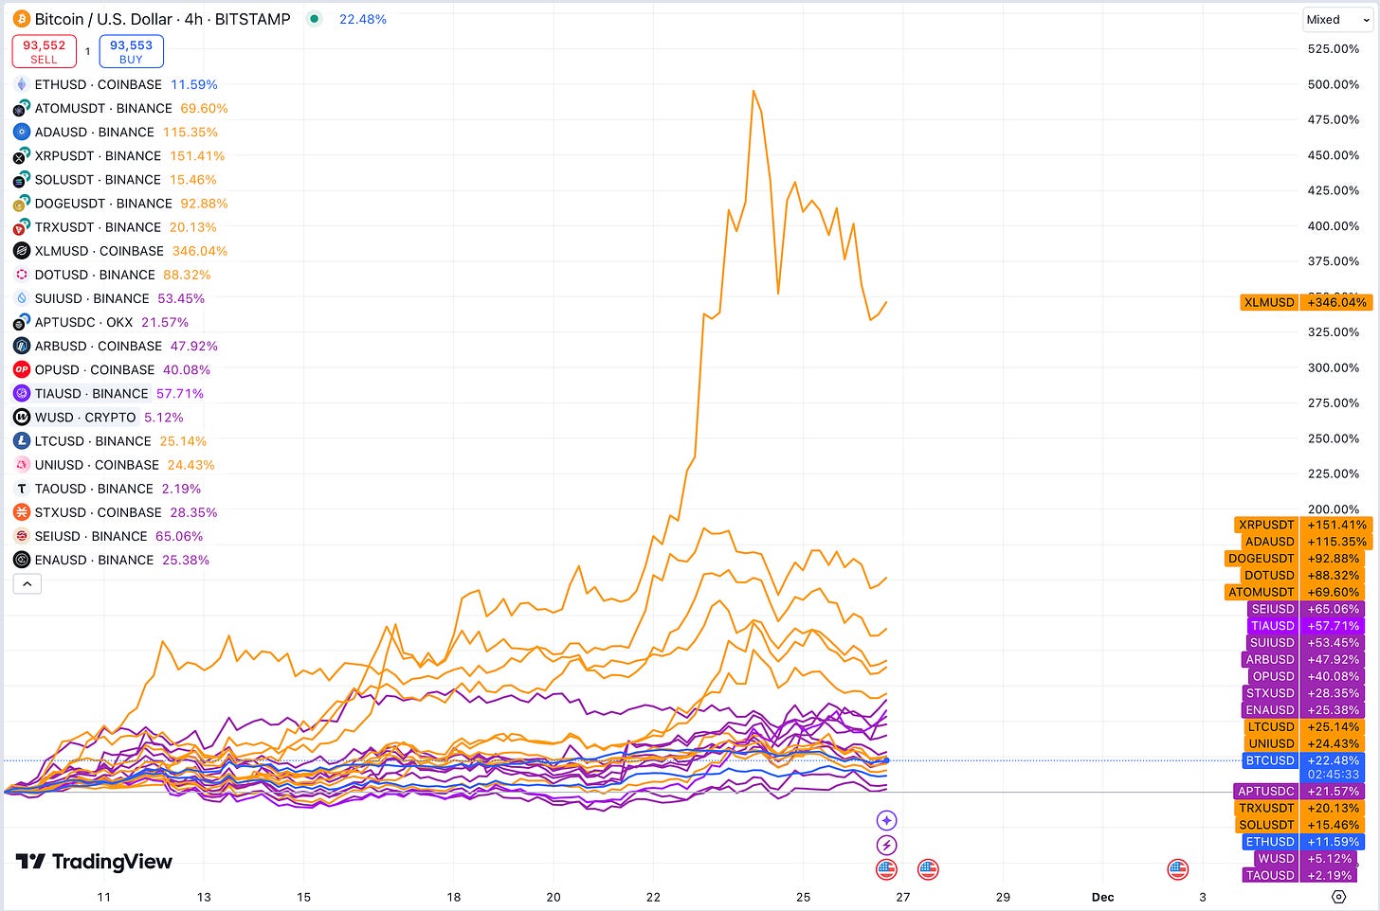This screenshot has width=1380, height=911.
Task: Click the 250.00% price scale value
Action: 1333,438
